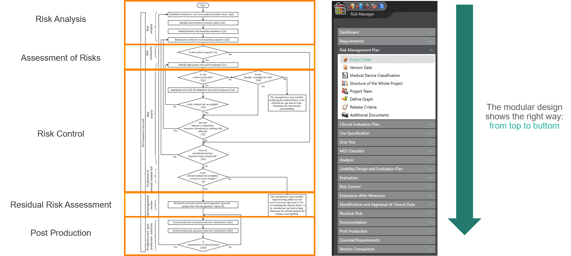Expand the Requirements section chevron

431,41
